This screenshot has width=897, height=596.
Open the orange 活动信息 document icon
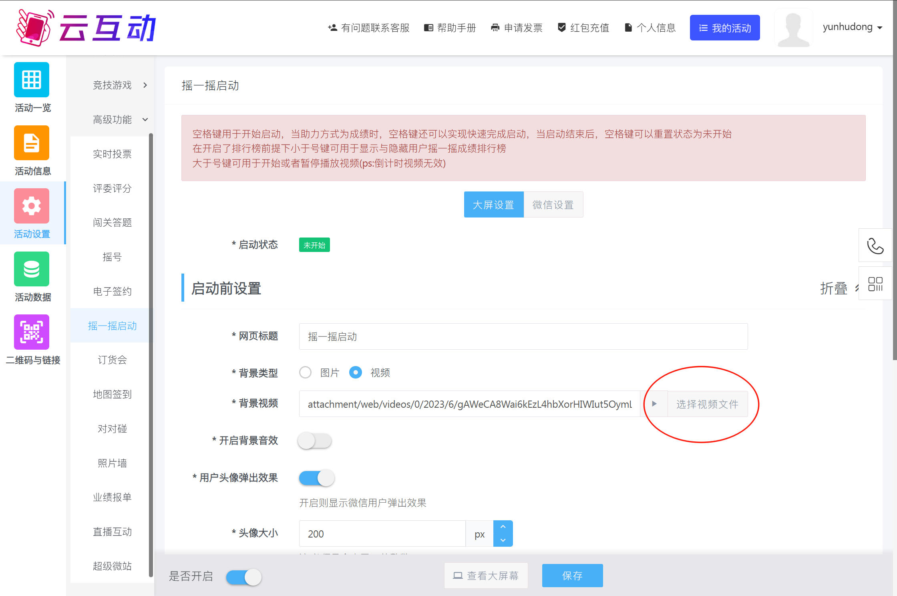pyautogui.click(x=32, y=143)
